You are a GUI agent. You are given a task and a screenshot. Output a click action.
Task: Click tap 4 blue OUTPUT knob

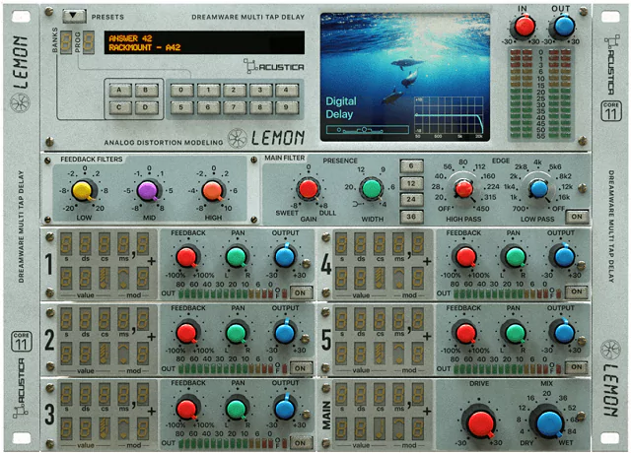click(x=564, y=256)
